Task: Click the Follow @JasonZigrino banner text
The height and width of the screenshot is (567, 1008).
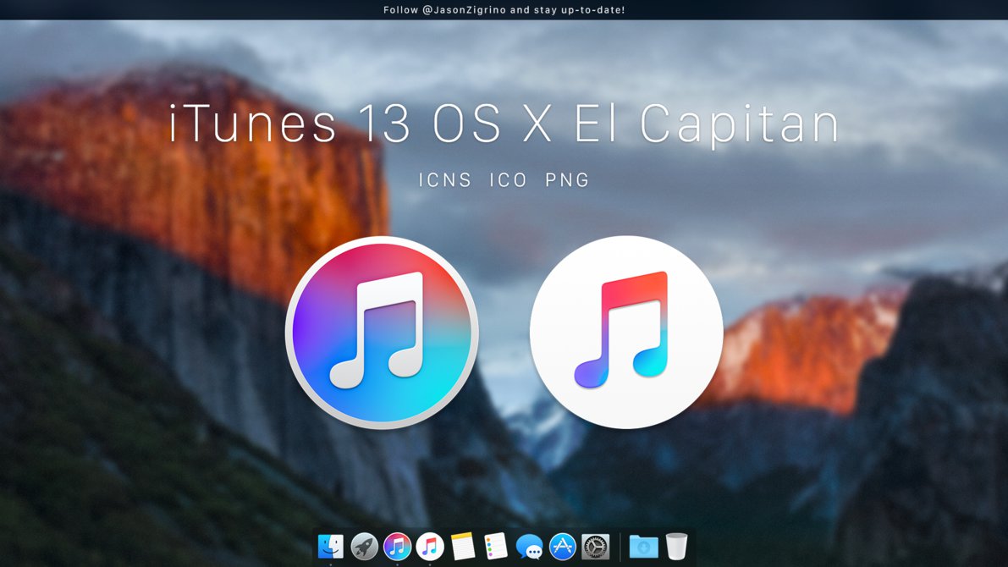Action: pos(504,9)
